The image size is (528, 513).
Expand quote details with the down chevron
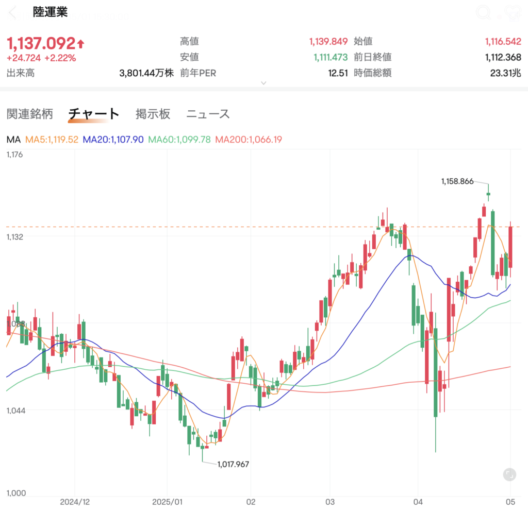[263, 83]
